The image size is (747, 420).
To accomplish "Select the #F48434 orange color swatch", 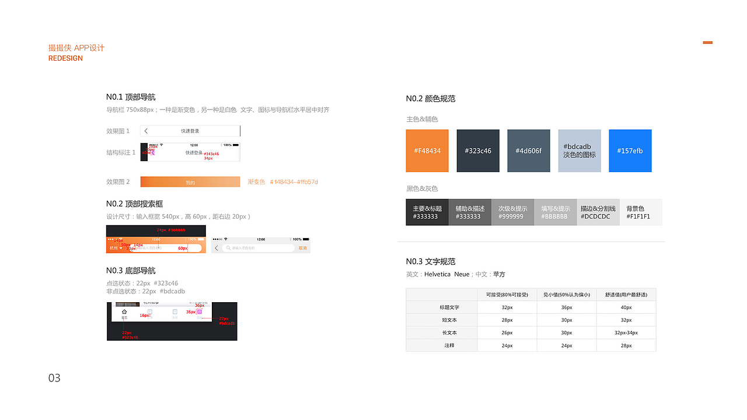I will coord(427,150).
